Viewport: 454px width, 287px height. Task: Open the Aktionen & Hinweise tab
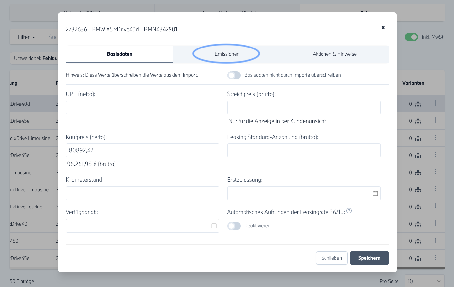(334, 54)
